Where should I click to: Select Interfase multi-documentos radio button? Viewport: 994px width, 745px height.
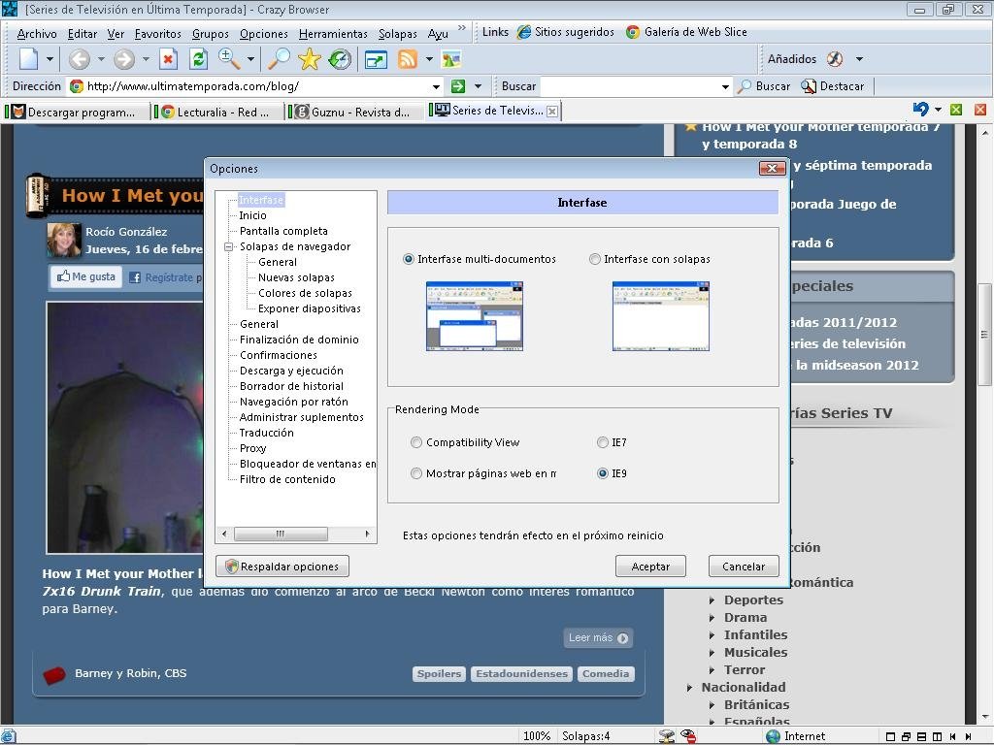[409, 259]
